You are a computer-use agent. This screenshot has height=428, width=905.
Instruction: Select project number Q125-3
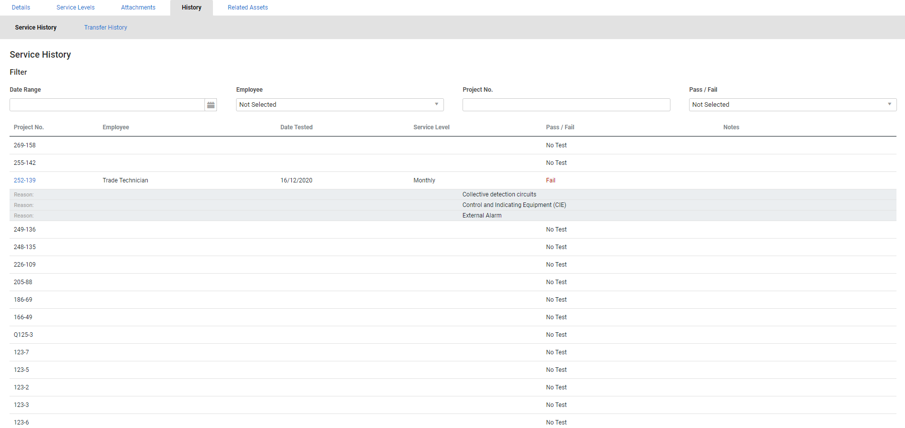pos(23,335)
